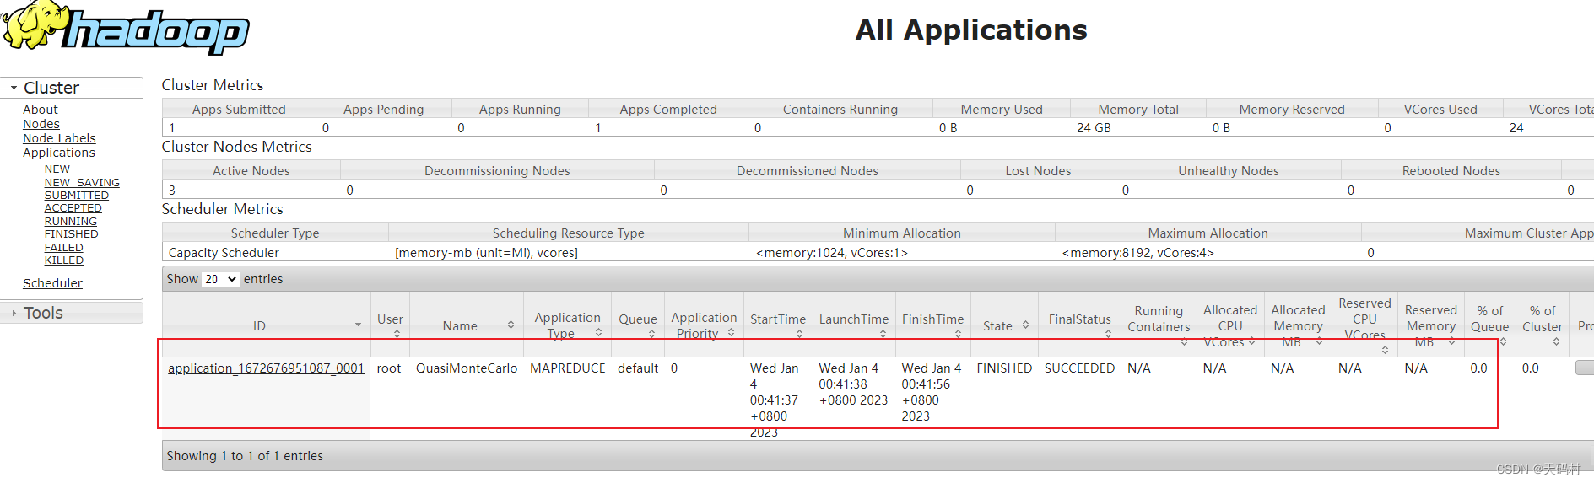Sort by LaunchTime column arrows
The width and height of the screenshot is (1594, 483).
(x=883, y=335)
